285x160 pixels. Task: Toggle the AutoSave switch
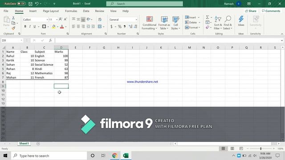(21, 4)
